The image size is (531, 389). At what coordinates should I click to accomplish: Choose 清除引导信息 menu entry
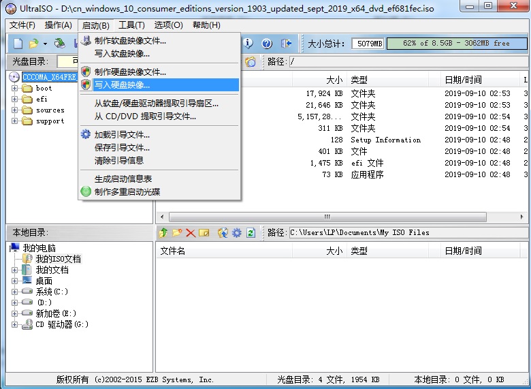pyautogui.click(x=159, y=160)
